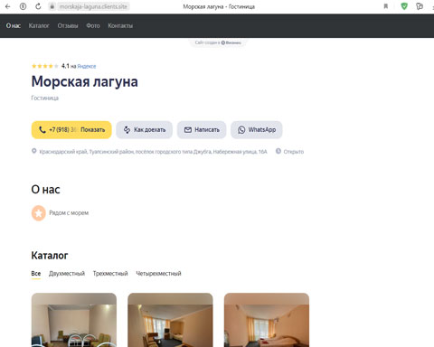The image size is (434, 347).
Task: Click the Гостиница subtitle text
Action: click(45, 98)
